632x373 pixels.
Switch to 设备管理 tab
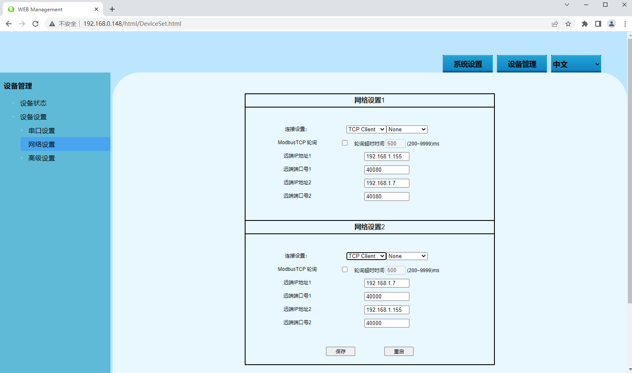522,64
